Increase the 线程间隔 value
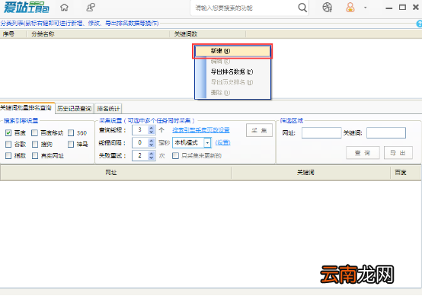 coord(152,141)
